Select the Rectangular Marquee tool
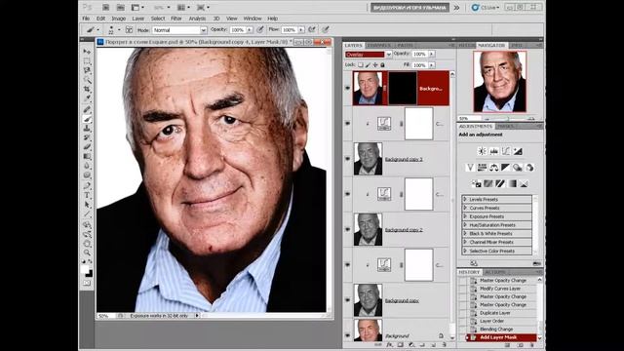 [x=87, y=60]
